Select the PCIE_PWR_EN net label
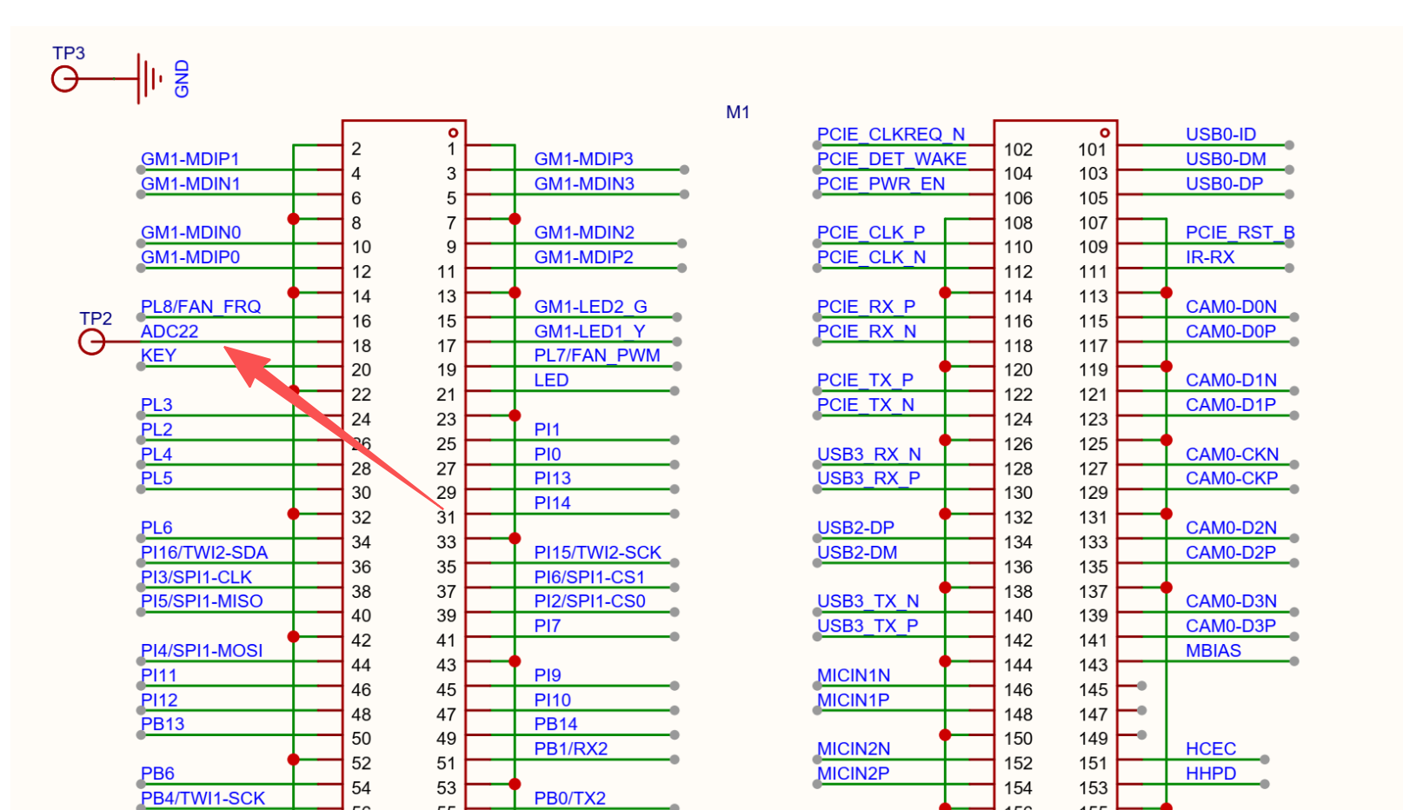This screenshot has width=1403, height=810. coord(881,183)
